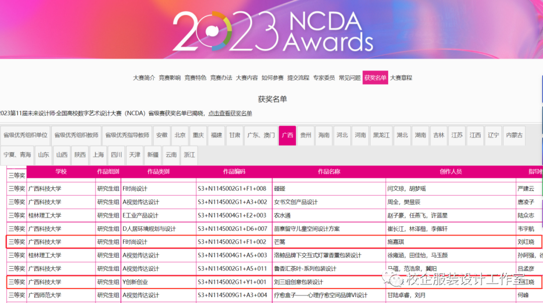Click the 作品名称 column header
The width and height of the screenshot is (543, 303).
click(329, 171)
